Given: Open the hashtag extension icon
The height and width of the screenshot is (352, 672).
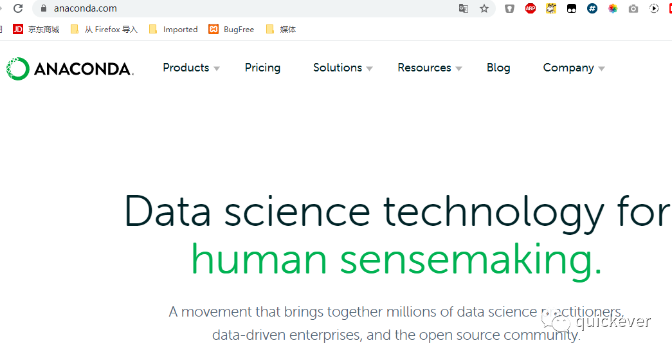Looking at the screenshot, I should click(x=592, y=8).
